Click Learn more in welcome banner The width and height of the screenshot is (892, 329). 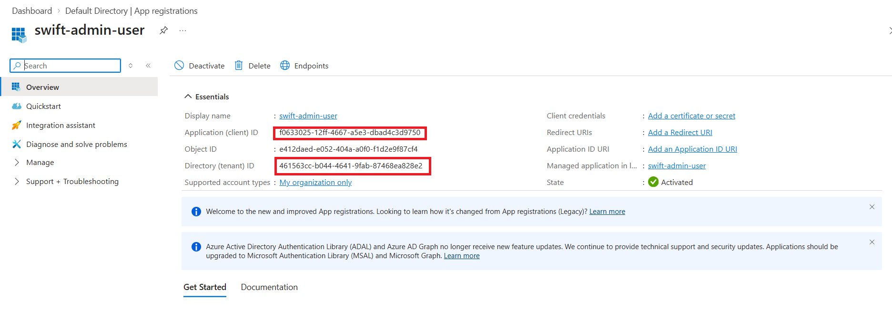(607, 212)
